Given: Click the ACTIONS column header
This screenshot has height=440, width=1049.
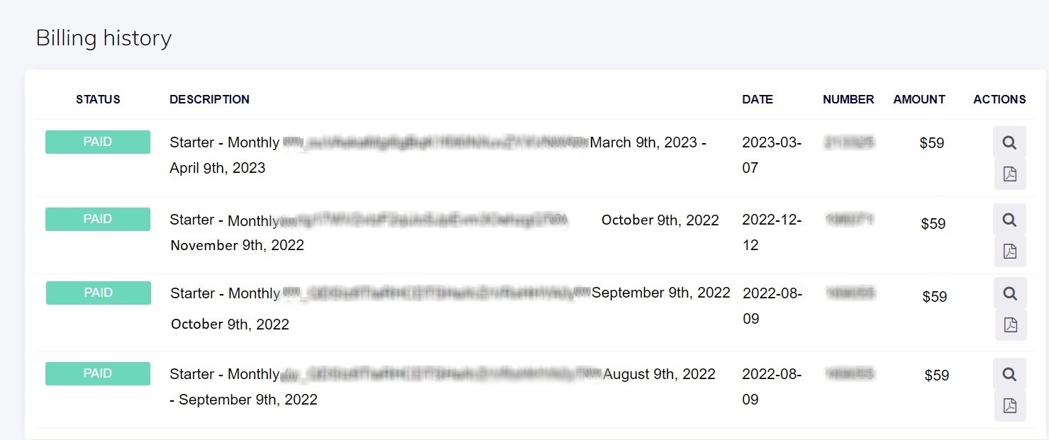Looking at the screenshot, I should [999, 99].
